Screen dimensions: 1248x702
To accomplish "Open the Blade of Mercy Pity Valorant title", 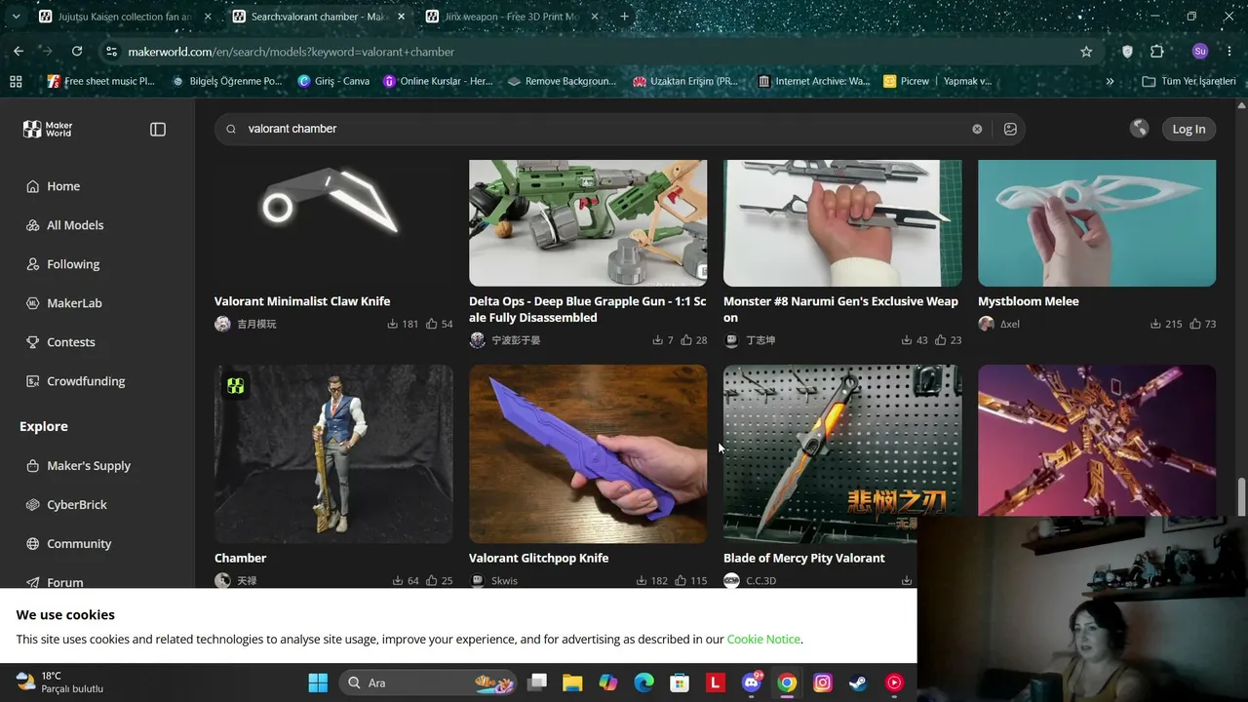I will click(804, 558).
